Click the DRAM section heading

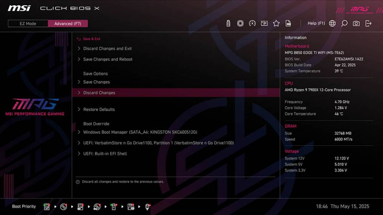(x=291, y=126)
